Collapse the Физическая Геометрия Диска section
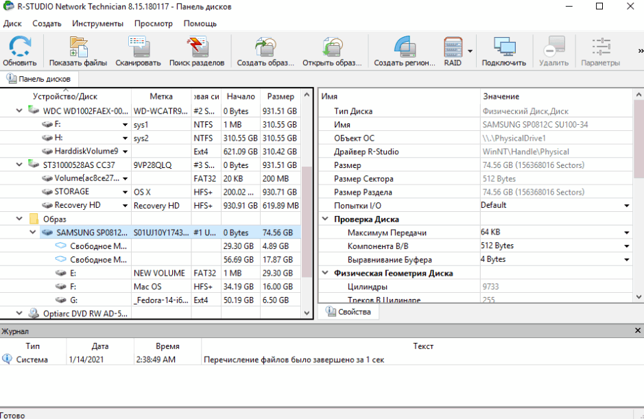The image size is (644, 419). (325, 273)
